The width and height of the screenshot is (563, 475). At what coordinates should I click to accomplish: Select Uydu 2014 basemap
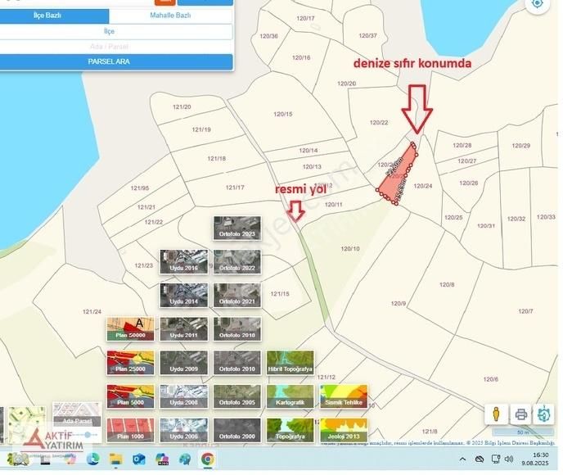[184, 296]
